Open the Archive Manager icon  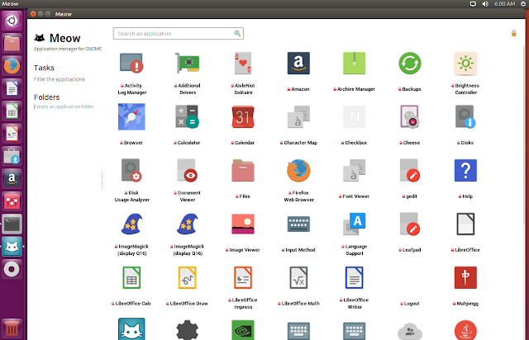(x=355, y=63)
